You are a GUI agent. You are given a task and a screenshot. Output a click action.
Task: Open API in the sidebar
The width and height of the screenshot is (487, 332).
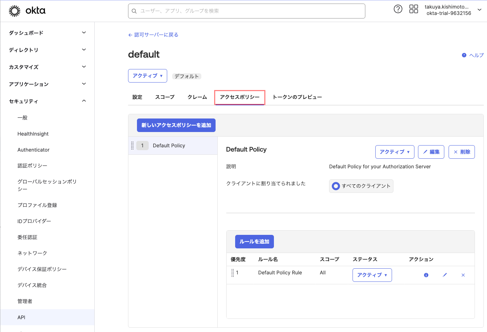pyautogui.click(x=47, y=317)
